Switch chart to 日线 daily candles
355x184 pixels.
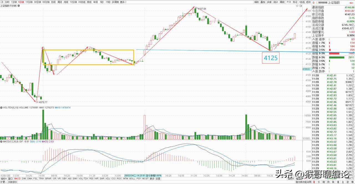coord(53,2)
